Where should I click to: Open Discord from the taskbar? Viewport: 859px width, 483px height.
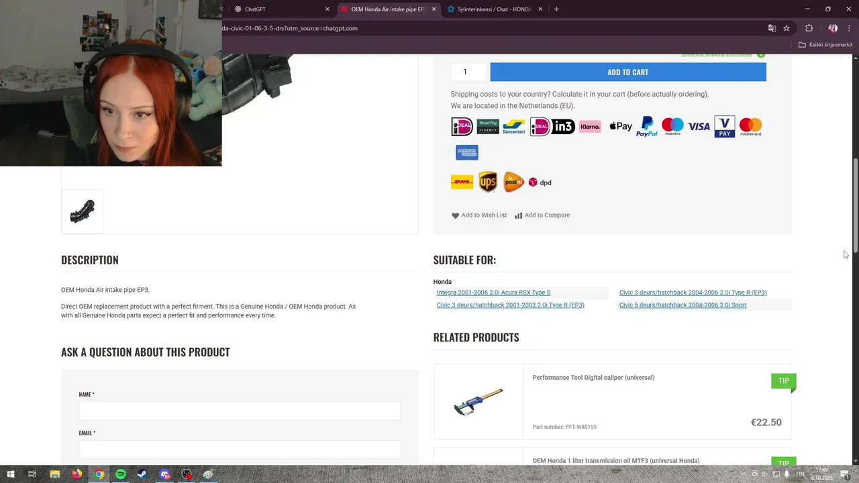pos(165,474)
